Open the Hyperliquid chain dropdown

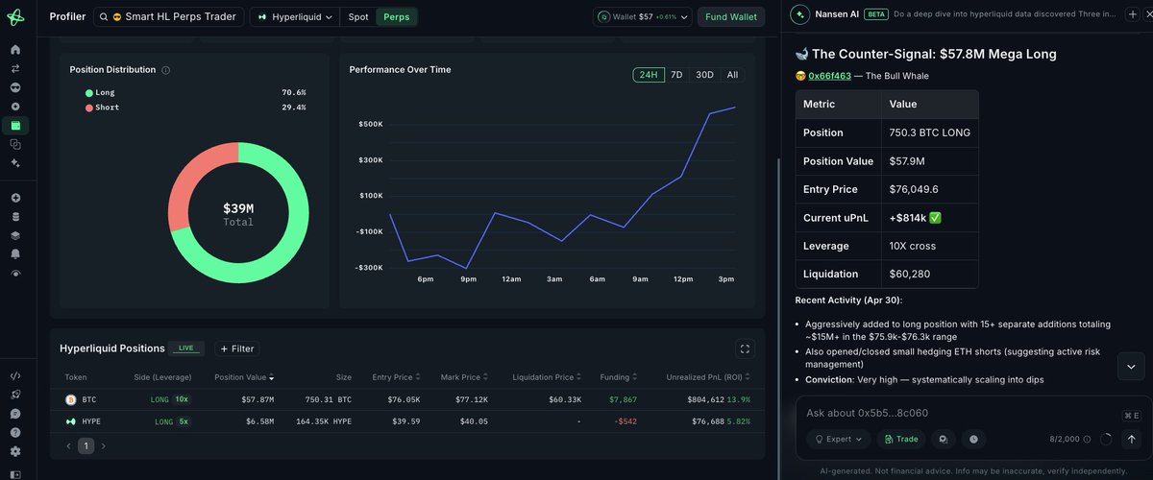tap(294, 17)
